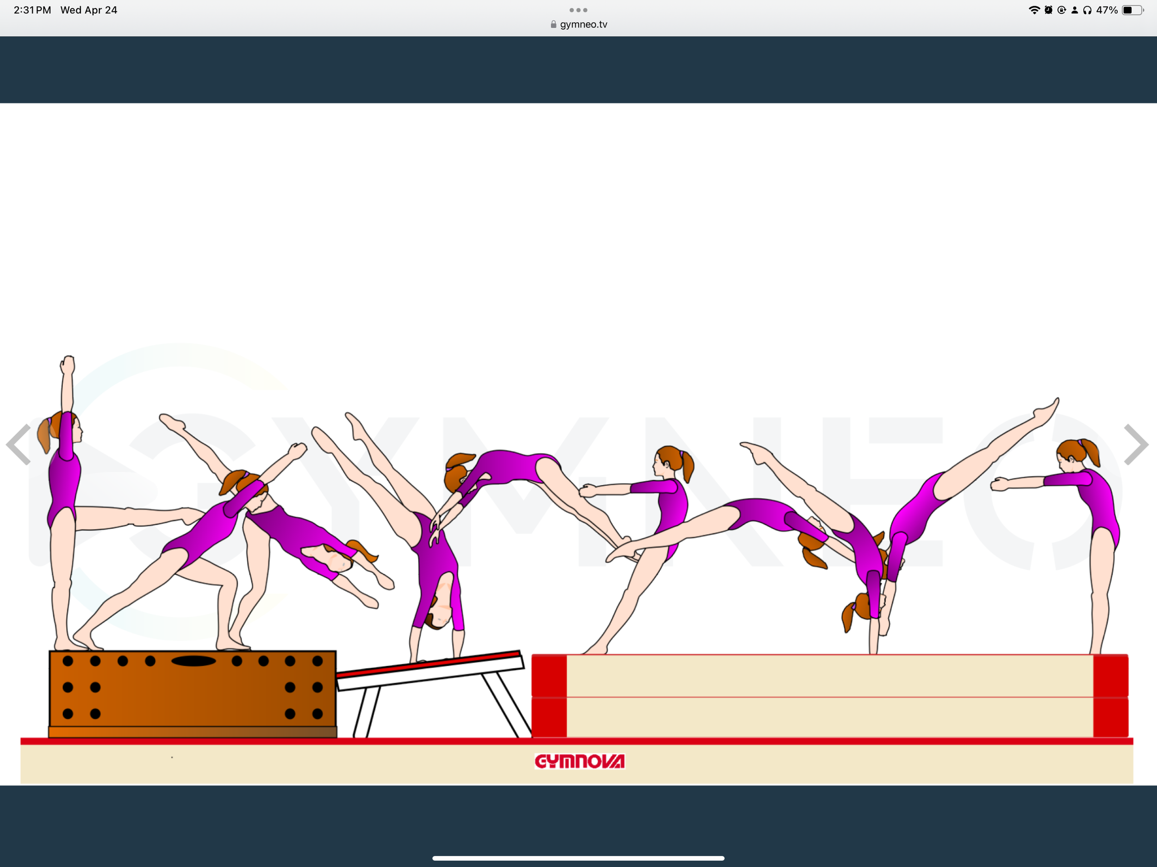Tap the orientation lock status icon
This screenshot has width=1157, height=867.
coord(1061,10)
